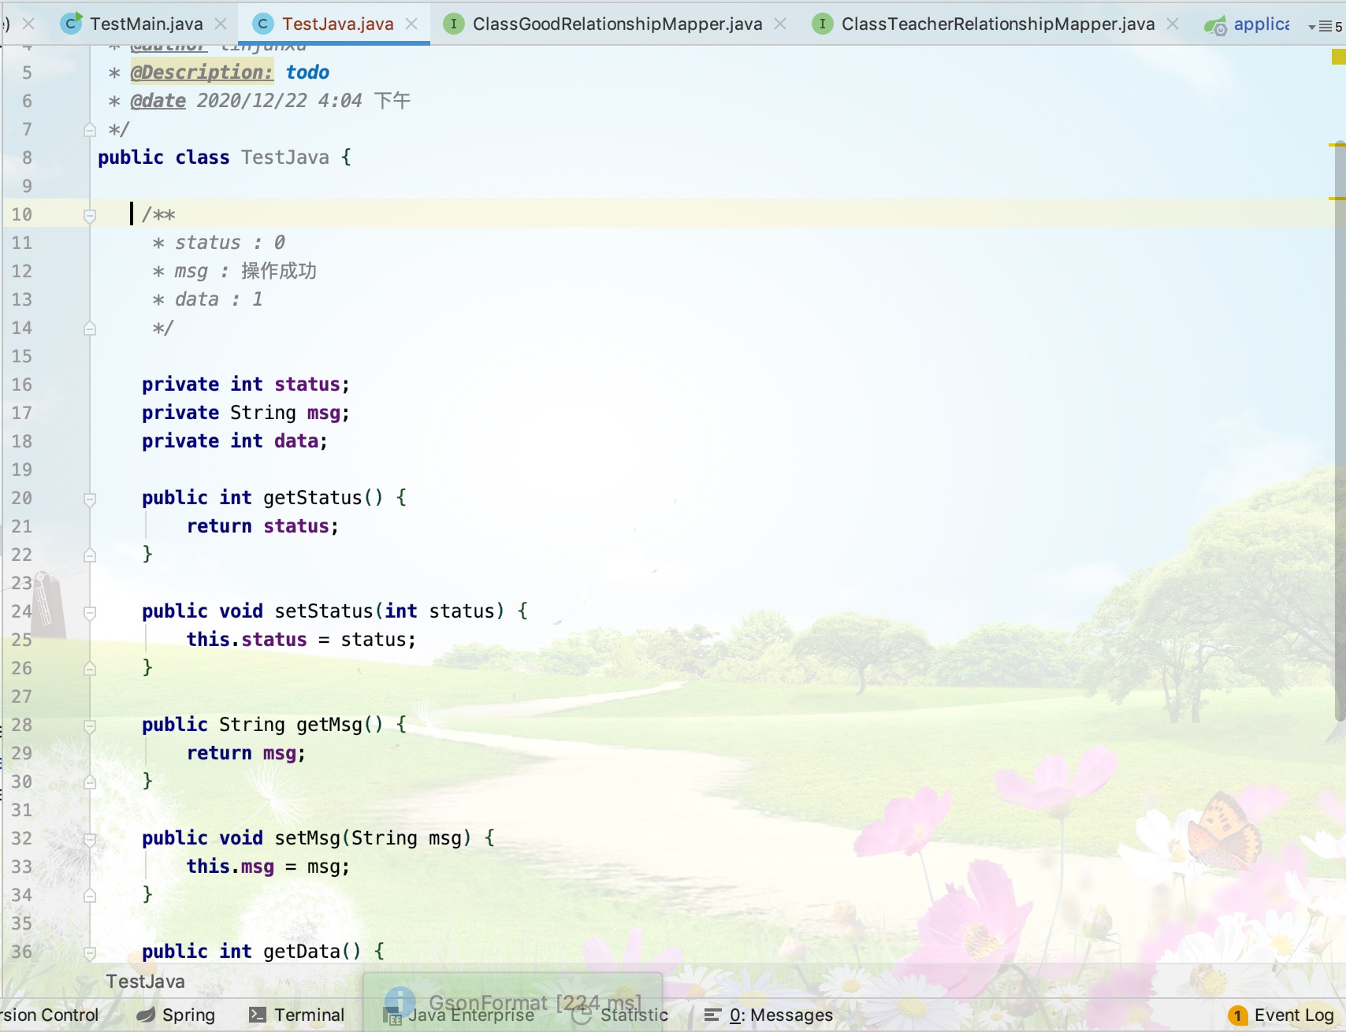The width and height of the screenshot is (1346, 1032).
Task: Collapse the setStatus method on line 24
Action: pos(90,612)
